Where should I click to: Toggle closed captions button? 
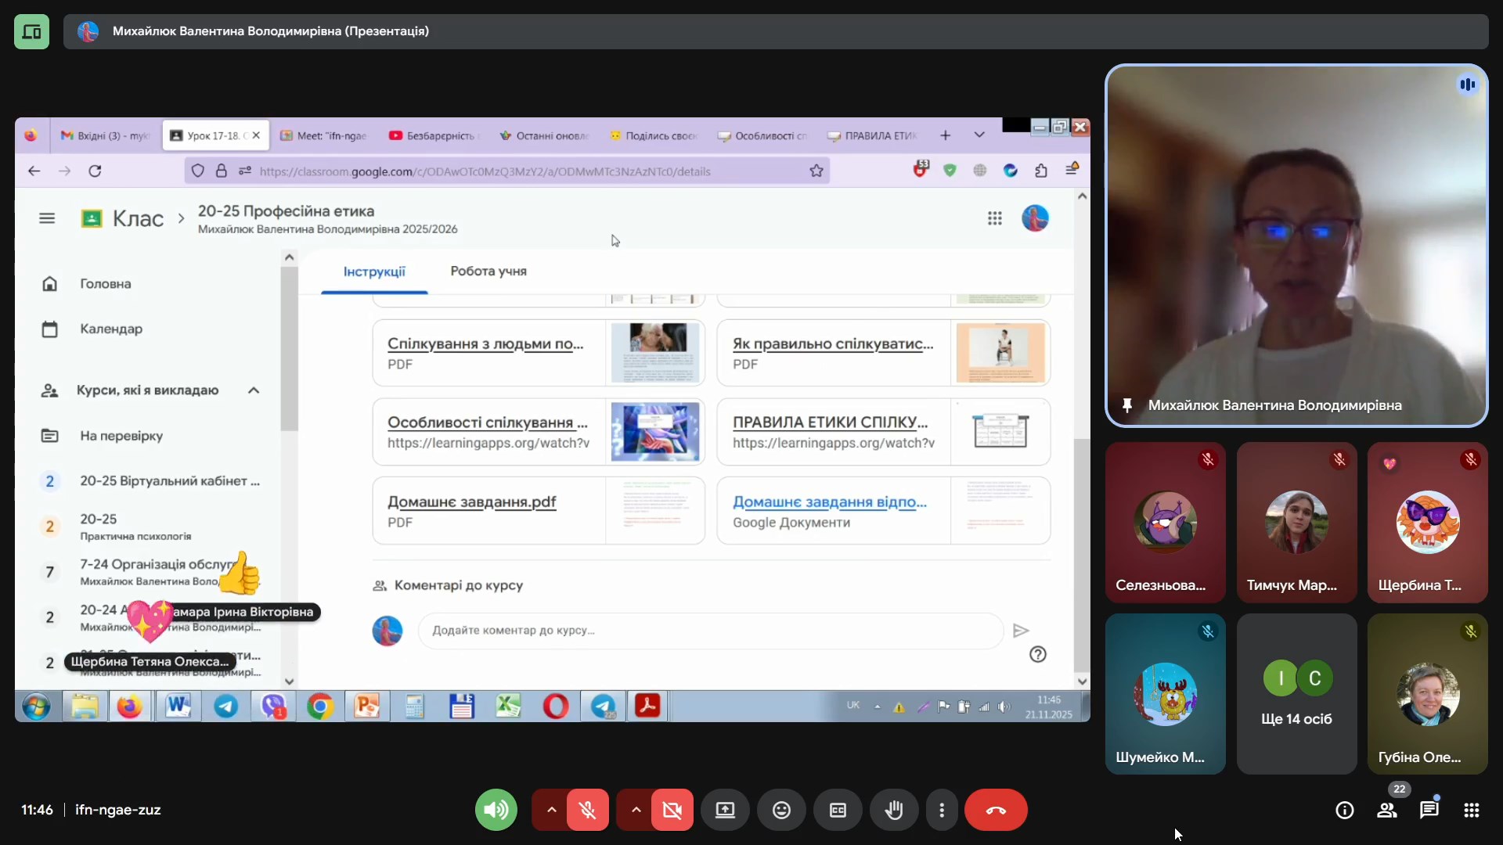pyautogui.click(x=838, y=810)
